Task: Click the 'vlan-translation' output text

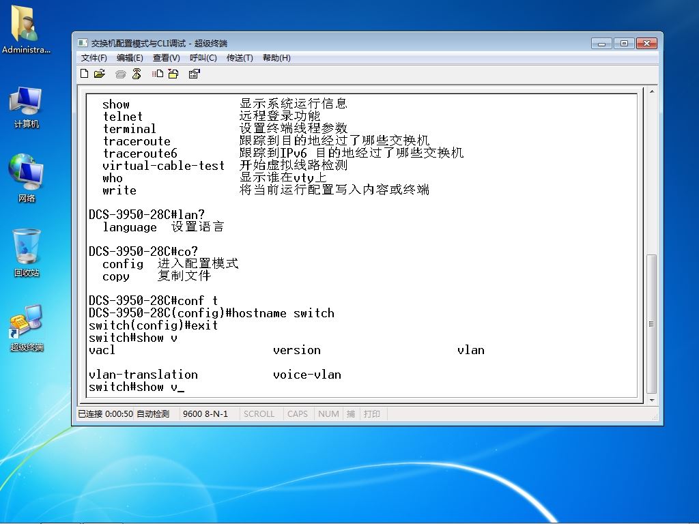Action: 143,375
